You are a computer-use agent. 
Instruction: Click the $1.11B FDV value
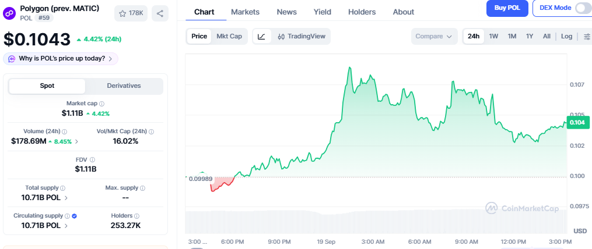(x=86, y=169)
